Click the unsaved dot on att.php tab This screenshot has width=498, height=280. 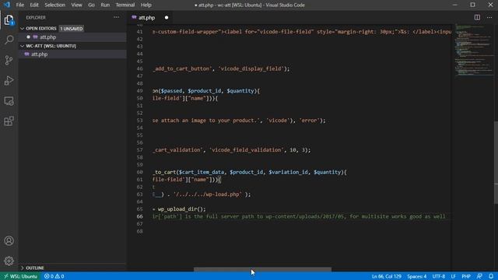point(167,17)
